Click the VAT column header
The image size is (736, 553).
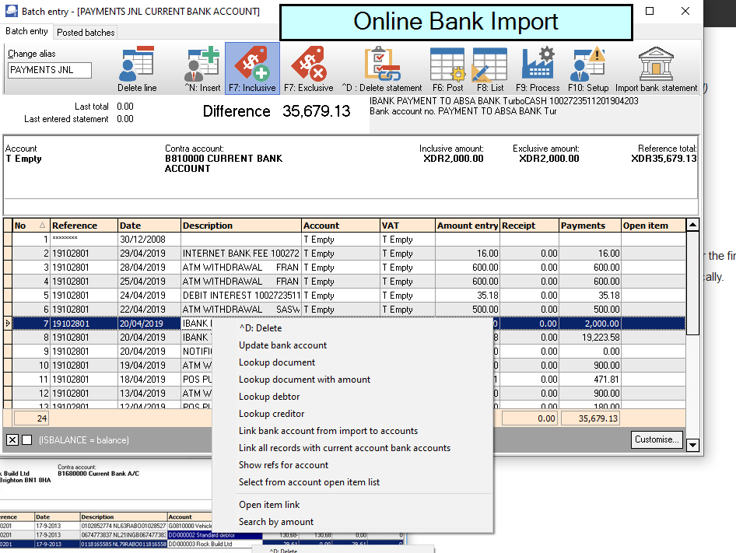408,226
